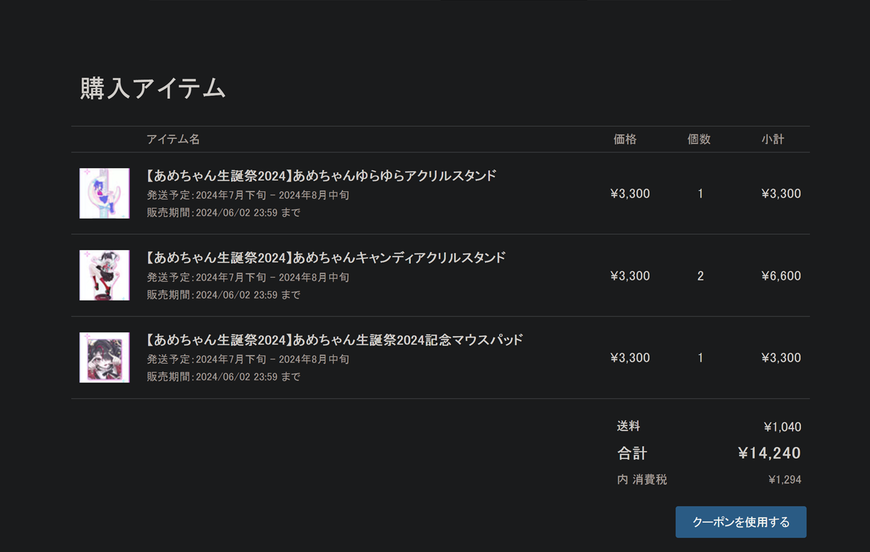Click the キャンディアクリルスタンド product thumbnail
This screenshot has width=870, height=552.
[x=104, y=275]
